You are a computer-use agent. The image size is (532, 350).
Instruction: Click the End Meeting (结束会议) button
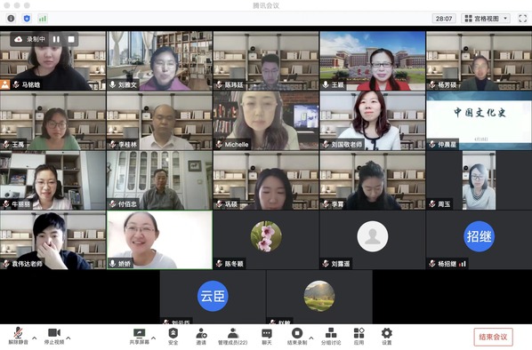click(x=493, y=337)
